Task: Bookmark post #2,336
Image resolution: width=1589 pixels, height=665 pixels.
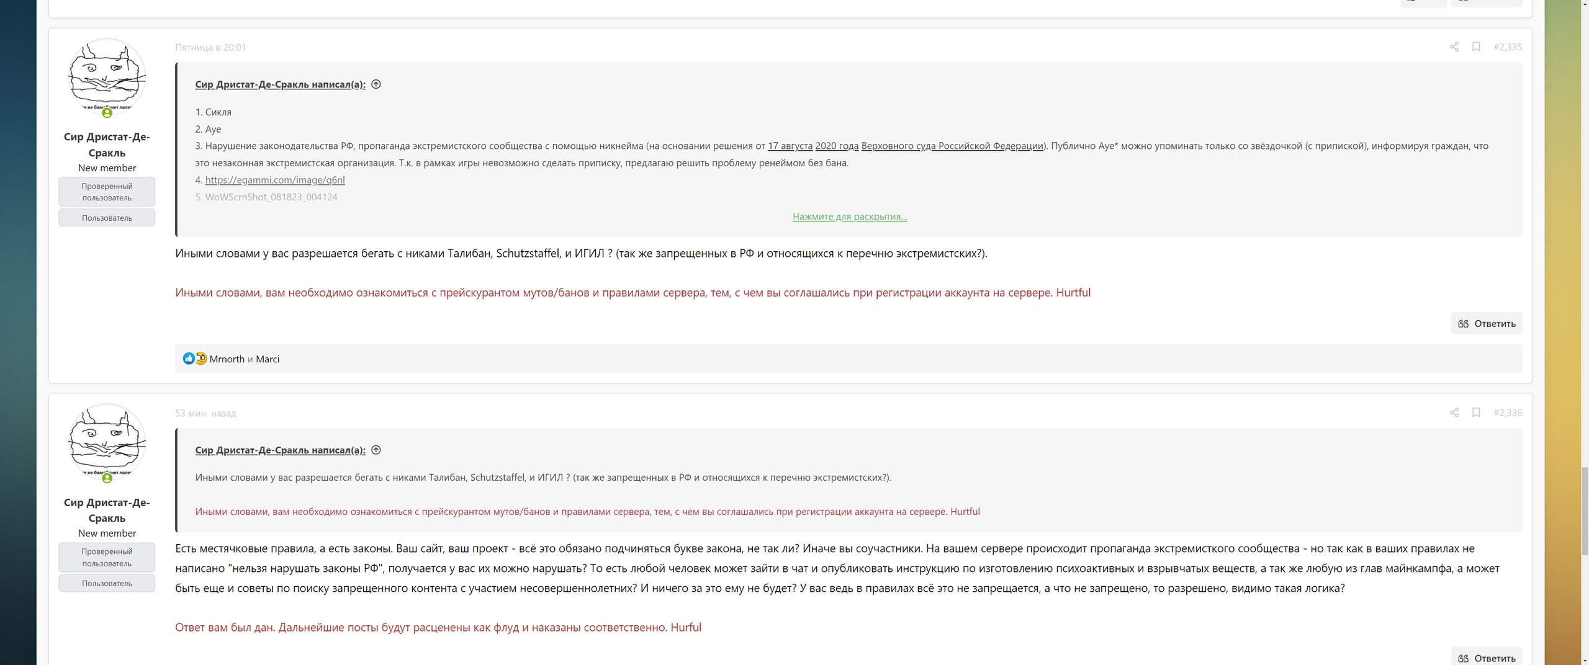Action: [1476, 413]
